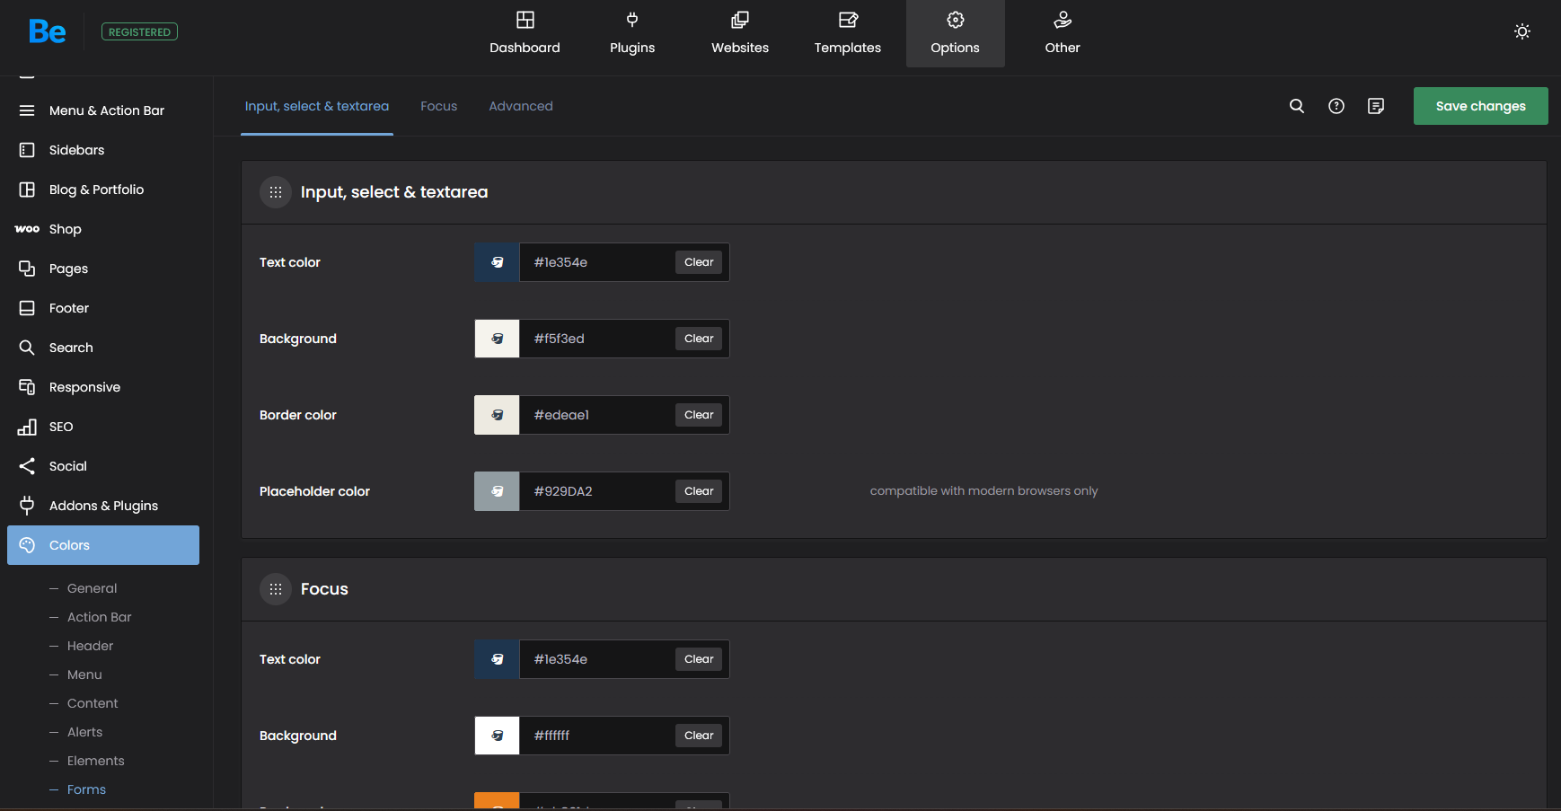Go to the Plugins section
The width and height of the screenshot is (1561, 811).
point(632,33)
